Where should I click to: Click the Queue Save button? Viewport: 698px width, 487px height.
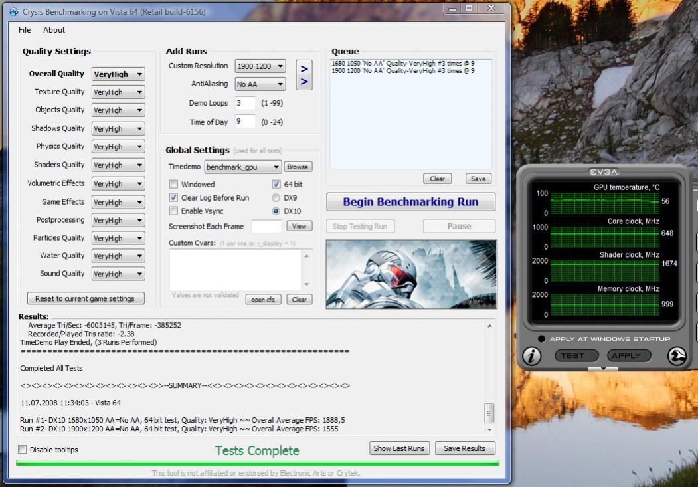point(478,179)
